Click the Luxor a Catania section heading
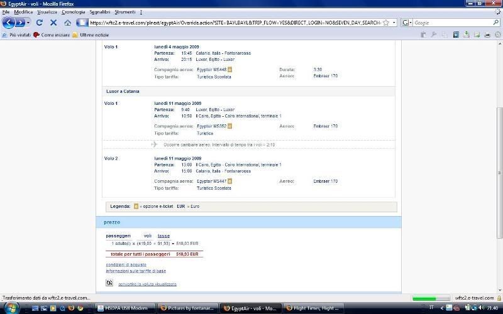Image resolution: width=503 pixels, height=314 pixels. [123, 91]
